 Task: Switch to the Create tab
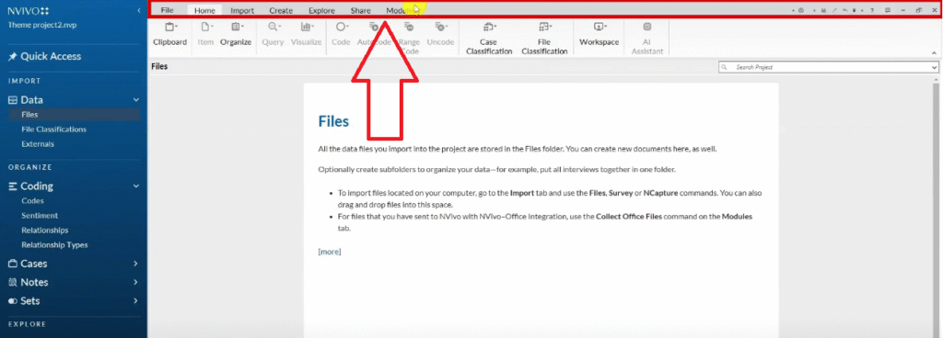[x=281, y=10]
